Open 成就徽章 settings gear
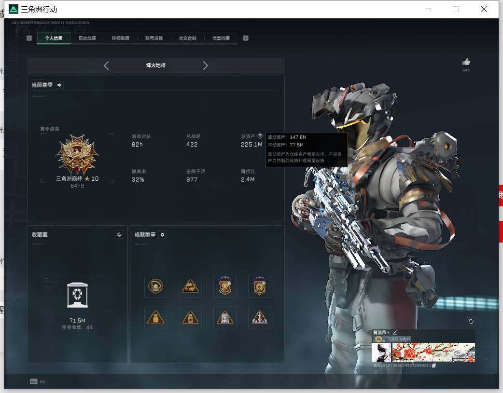 click(162, 235)
